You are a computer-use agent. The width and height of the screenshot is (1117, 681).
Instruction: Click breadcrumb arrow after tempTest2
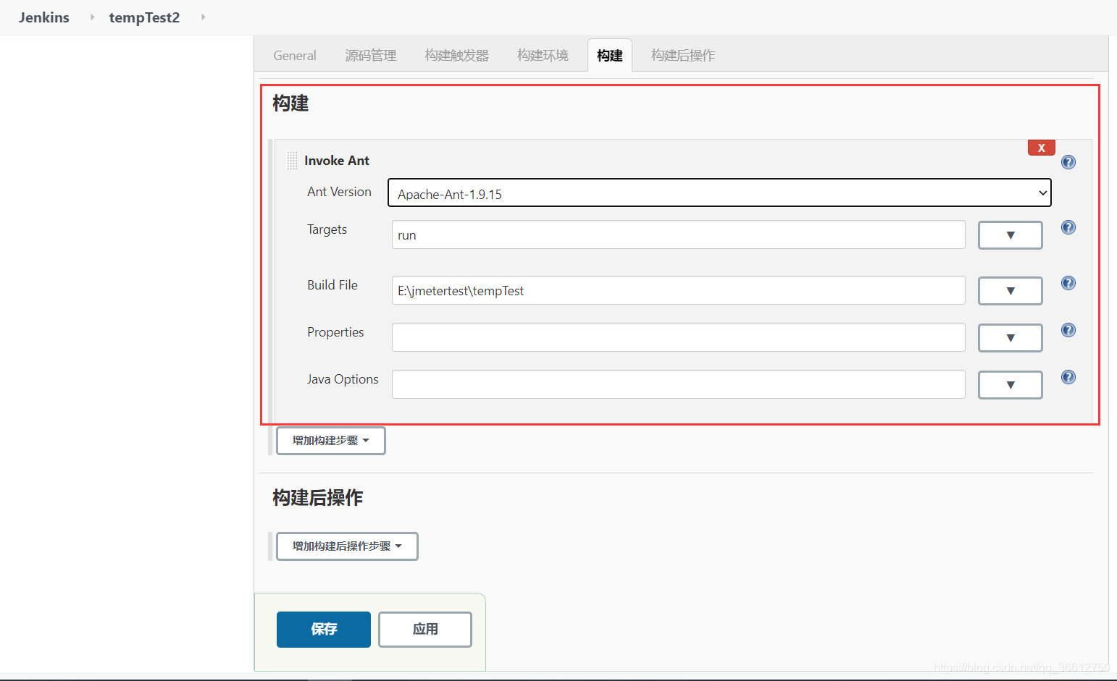coord(203,17)
